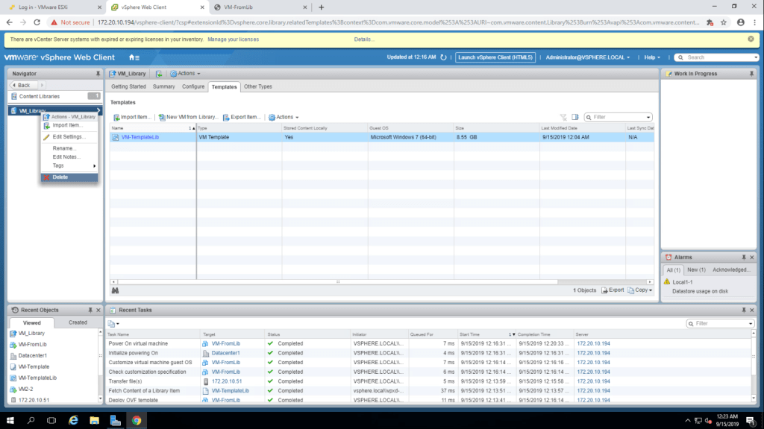Click the Manage your licenses link
The height and width of the screenshot is (429, 764).
234,39
